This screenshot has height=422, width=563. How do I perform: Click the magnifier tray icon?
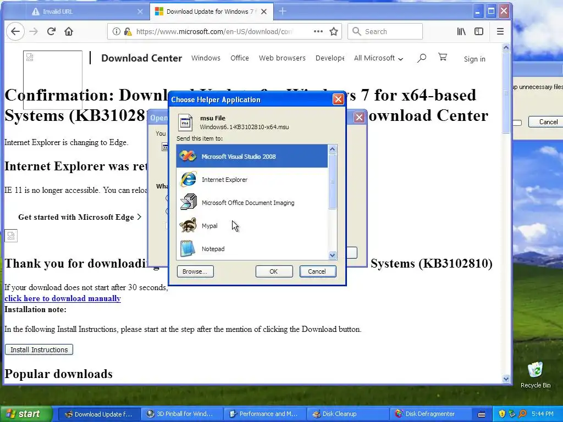coord(522,414)
